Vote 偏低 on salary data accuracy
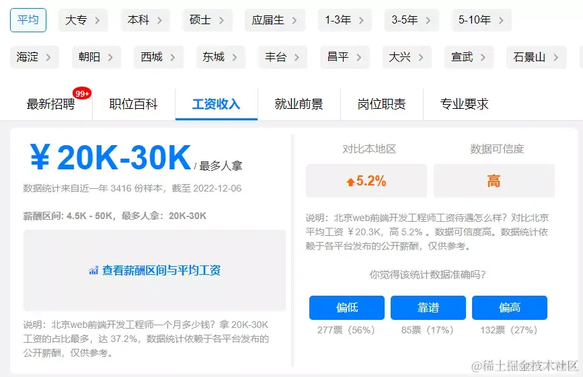 (347, 308)
